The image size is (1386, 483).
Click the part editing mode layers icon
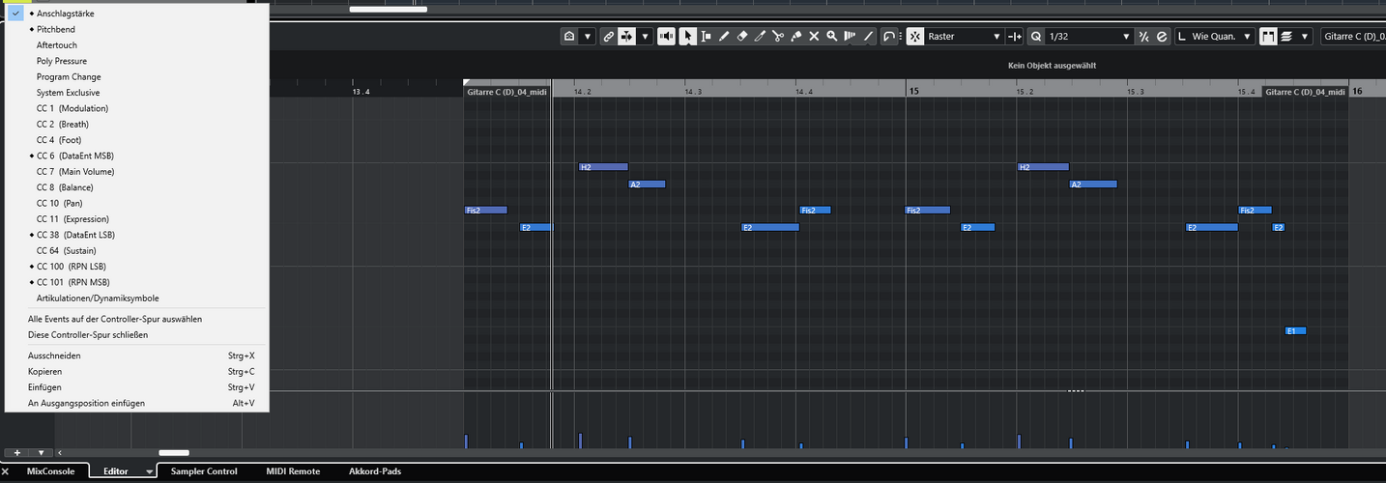(x=1287, y=36)
